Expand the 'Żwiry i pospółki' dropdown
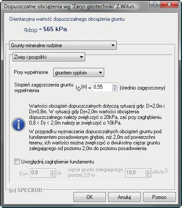 (49, 57)
